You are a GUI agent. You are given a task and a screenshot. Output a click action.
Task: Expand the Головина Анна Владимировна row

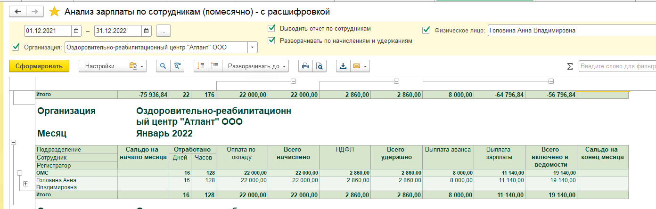(25, 184)
